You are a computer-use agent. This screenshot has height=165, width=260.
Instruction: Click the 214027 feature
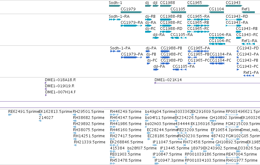40,121
